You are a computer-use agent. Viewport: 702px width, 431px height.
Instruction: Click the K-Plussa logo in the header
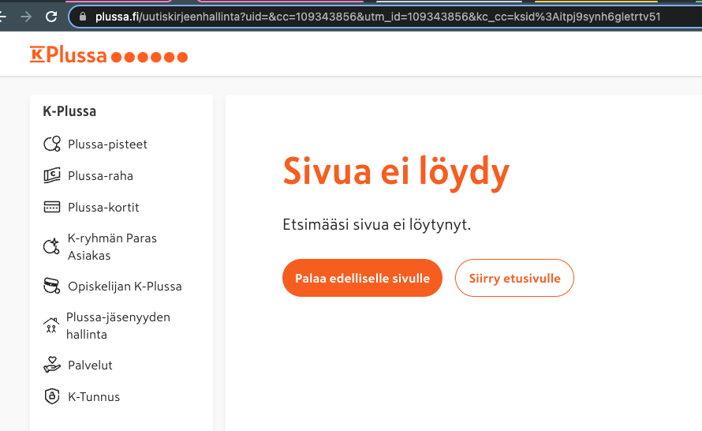[109, 55]
